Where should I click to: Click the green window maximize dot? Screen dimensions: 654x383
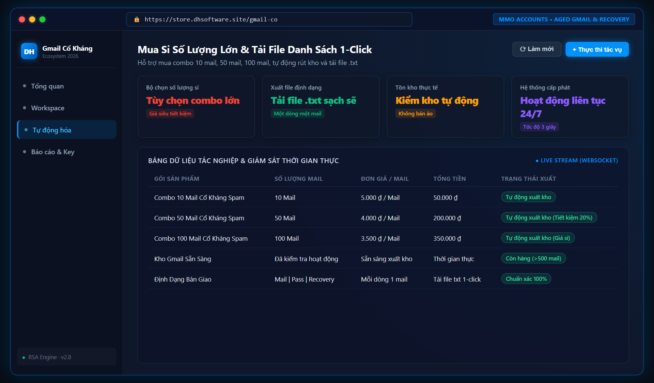point(43,19)
